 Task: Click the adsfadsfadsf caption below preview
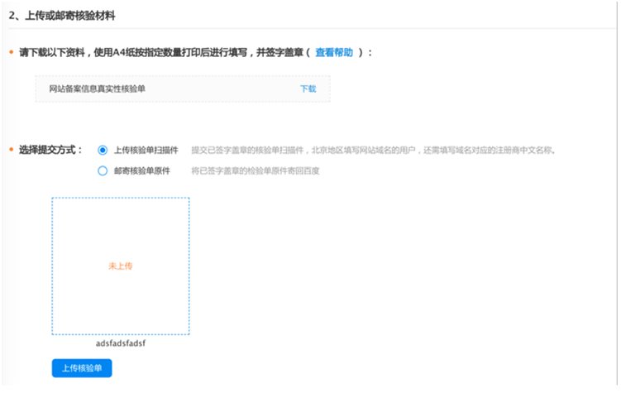(121, 343)
